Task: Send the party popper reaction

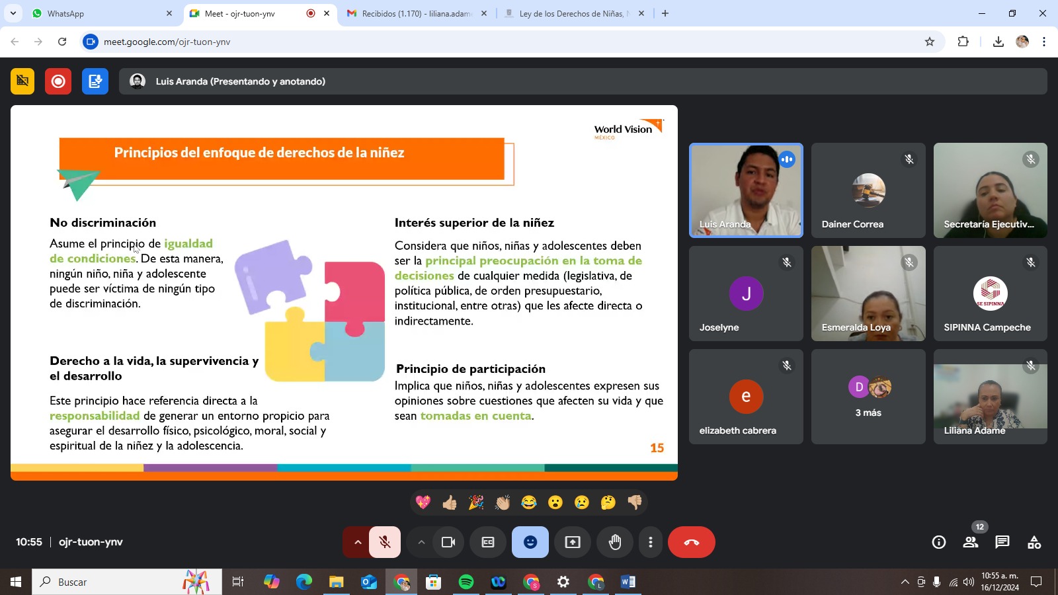Action: 476,502
